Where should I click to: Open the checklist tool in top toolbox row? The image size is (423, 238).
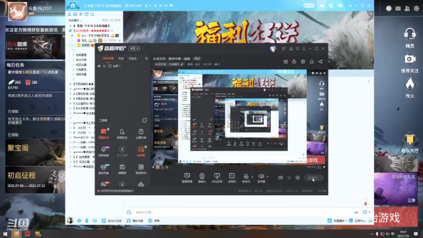pyautogui.click(x=141, y=134)
